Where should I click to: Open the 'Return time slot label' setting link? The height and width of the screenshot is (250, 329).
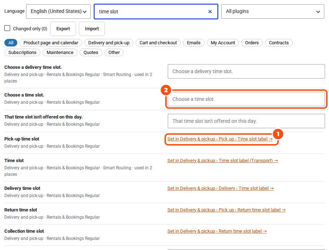coord(217,231)
